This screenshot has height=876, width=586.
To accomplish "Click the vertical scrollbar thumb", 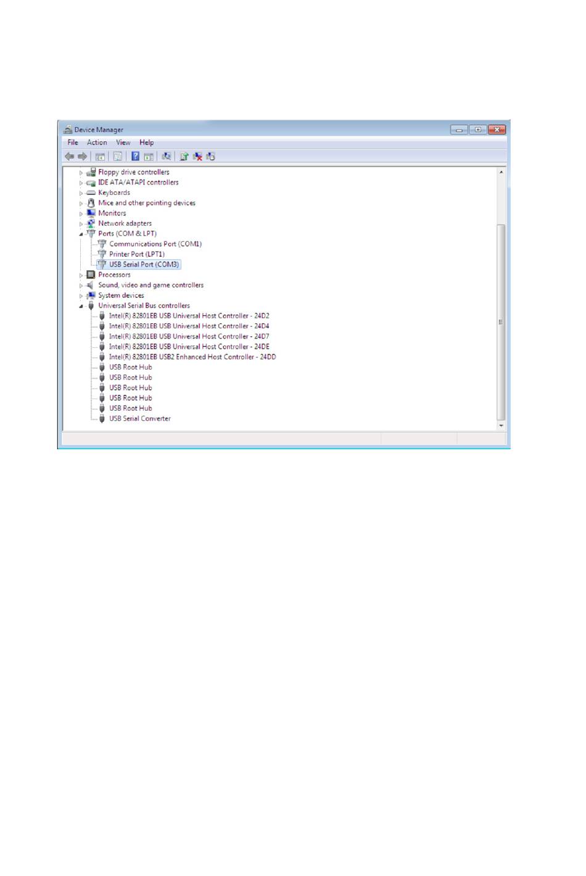I will 501,322.
